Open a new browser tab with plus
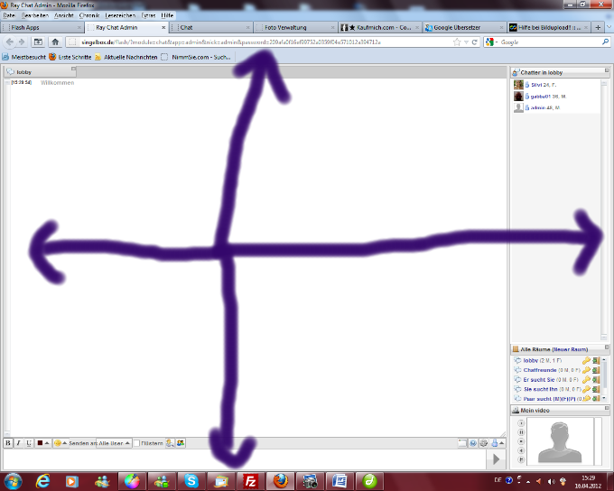614x491 pixels. coord(598,27)
